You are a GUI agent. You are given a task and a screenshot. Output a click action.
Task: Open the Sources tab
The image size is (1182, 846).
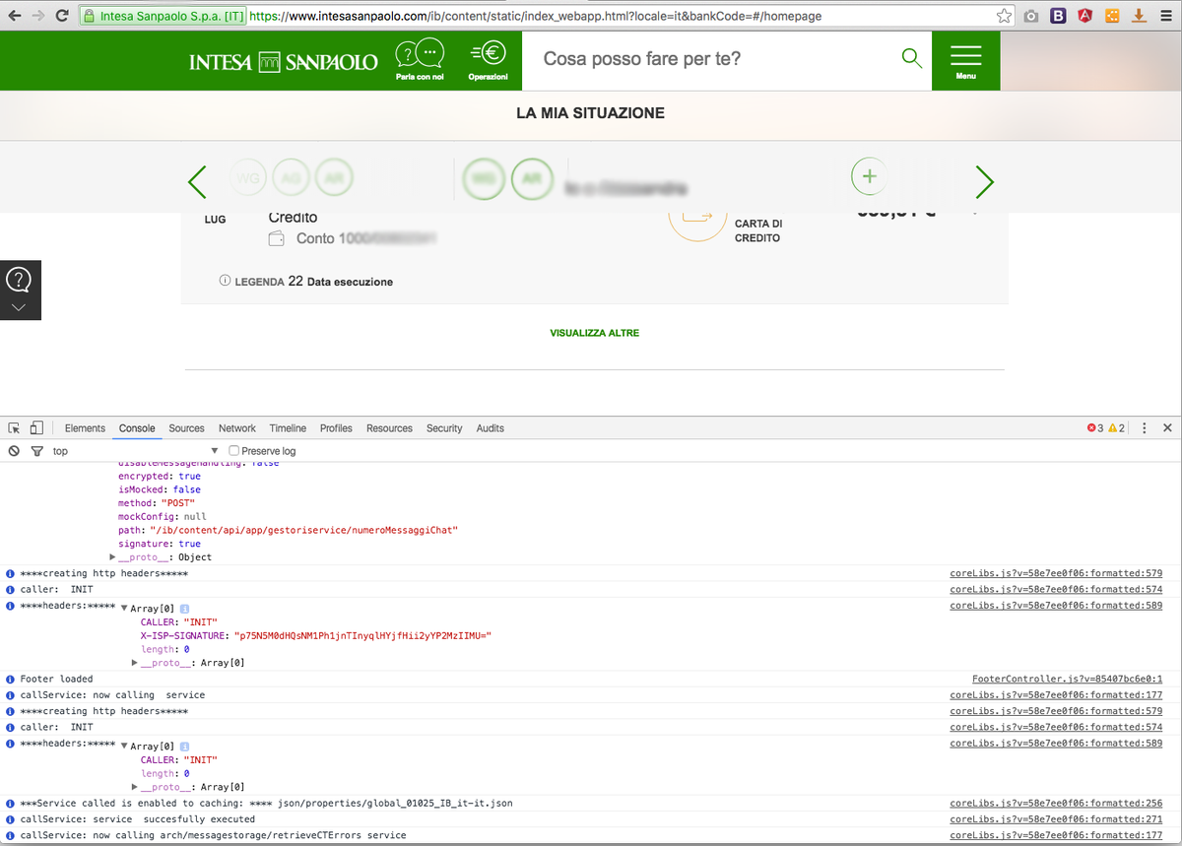[186, 428]
